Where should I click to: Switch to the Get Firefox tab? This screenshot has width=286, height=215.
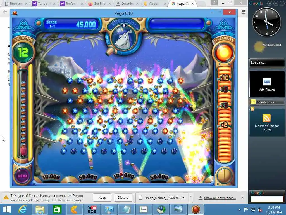tap(99, 4)
